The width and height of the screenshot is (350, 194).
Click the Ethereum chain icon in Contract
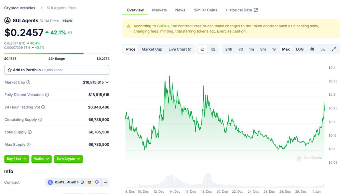tap(50, 182)
